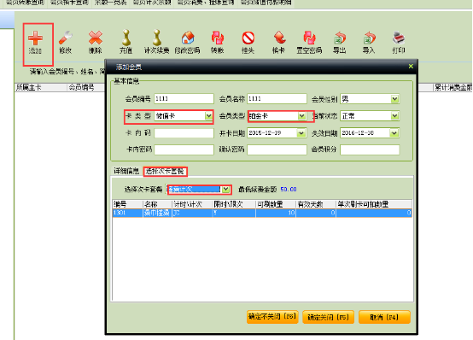
Task: Select the highlighted row 1301 in package table
Action: pos(262,213)
